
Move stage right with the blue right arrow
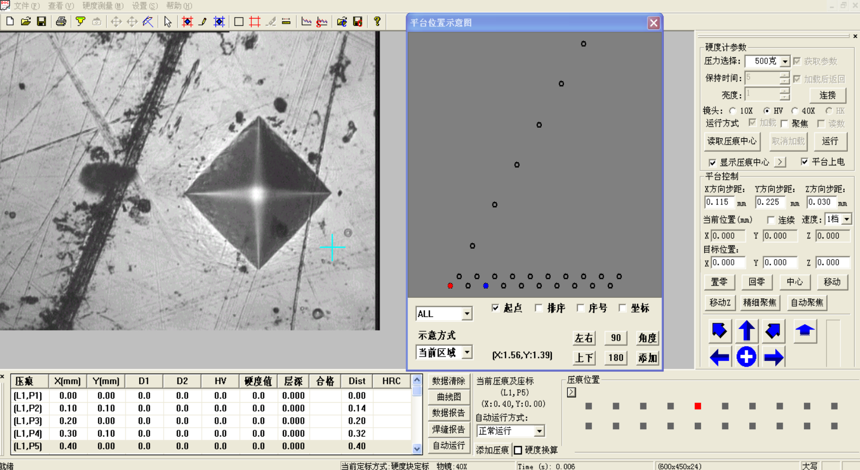pos(774,357)
